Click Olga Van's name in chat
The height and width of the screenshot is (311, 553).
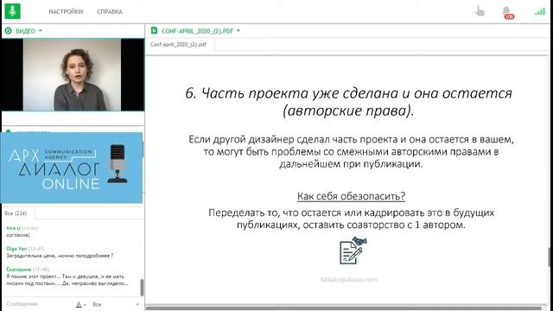click(x=16, y=249)
